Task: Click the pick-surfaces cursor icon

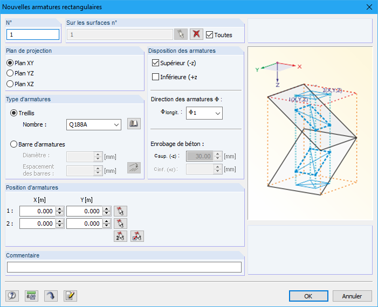Action: click(181, 34)
